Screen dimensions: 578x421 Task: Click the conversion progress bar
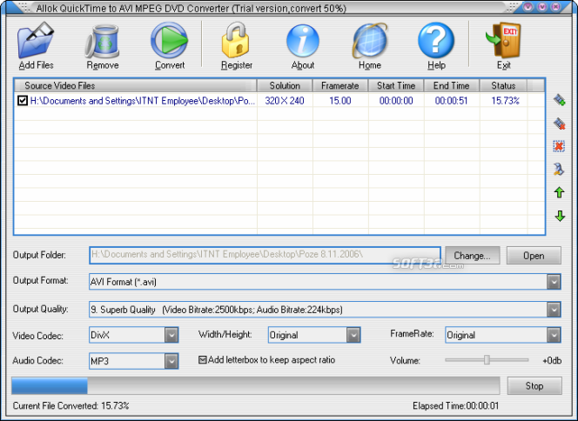pos(255,385)
